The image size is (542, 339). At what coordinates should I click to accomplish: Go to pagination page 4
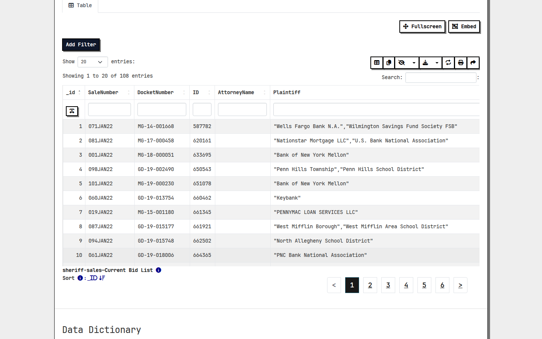pos(406,285)
